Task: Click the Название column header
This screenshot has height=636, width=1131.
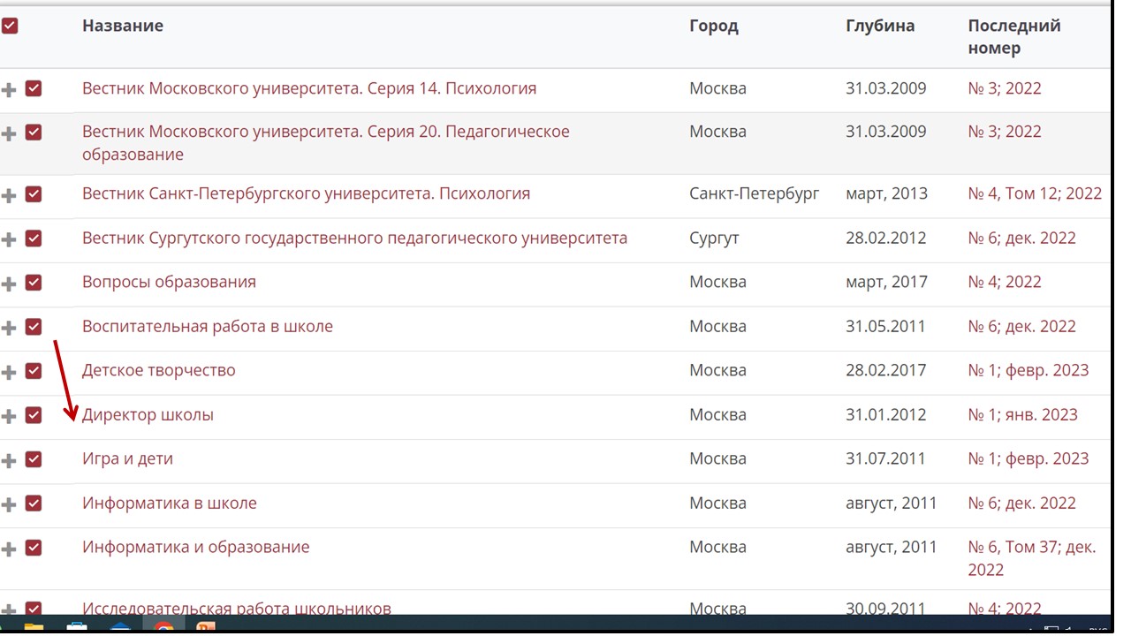Action: pos(123,26)
